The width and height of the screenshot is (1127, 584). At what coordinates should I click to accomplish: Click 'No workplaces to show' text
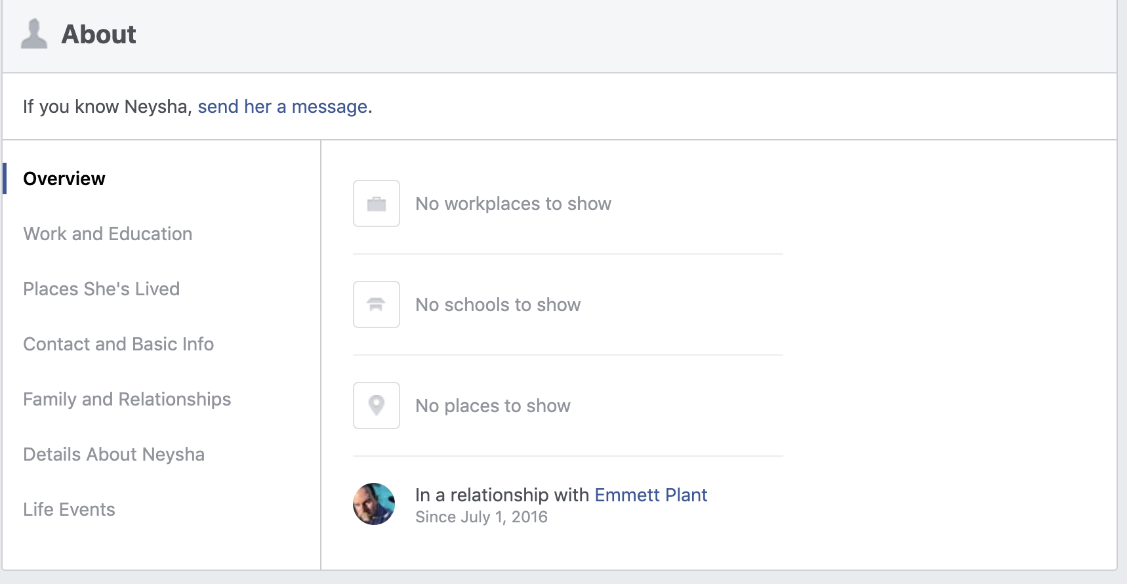click(x=514, y=203)
